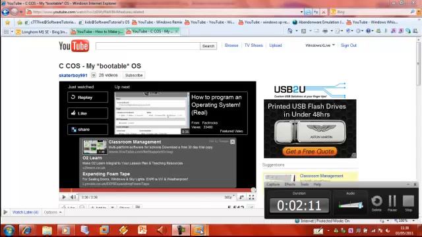This screenshot has height=237, width=422.
Task: Expand the Options menu in Watch Later bar
Action: pos(53,212)
